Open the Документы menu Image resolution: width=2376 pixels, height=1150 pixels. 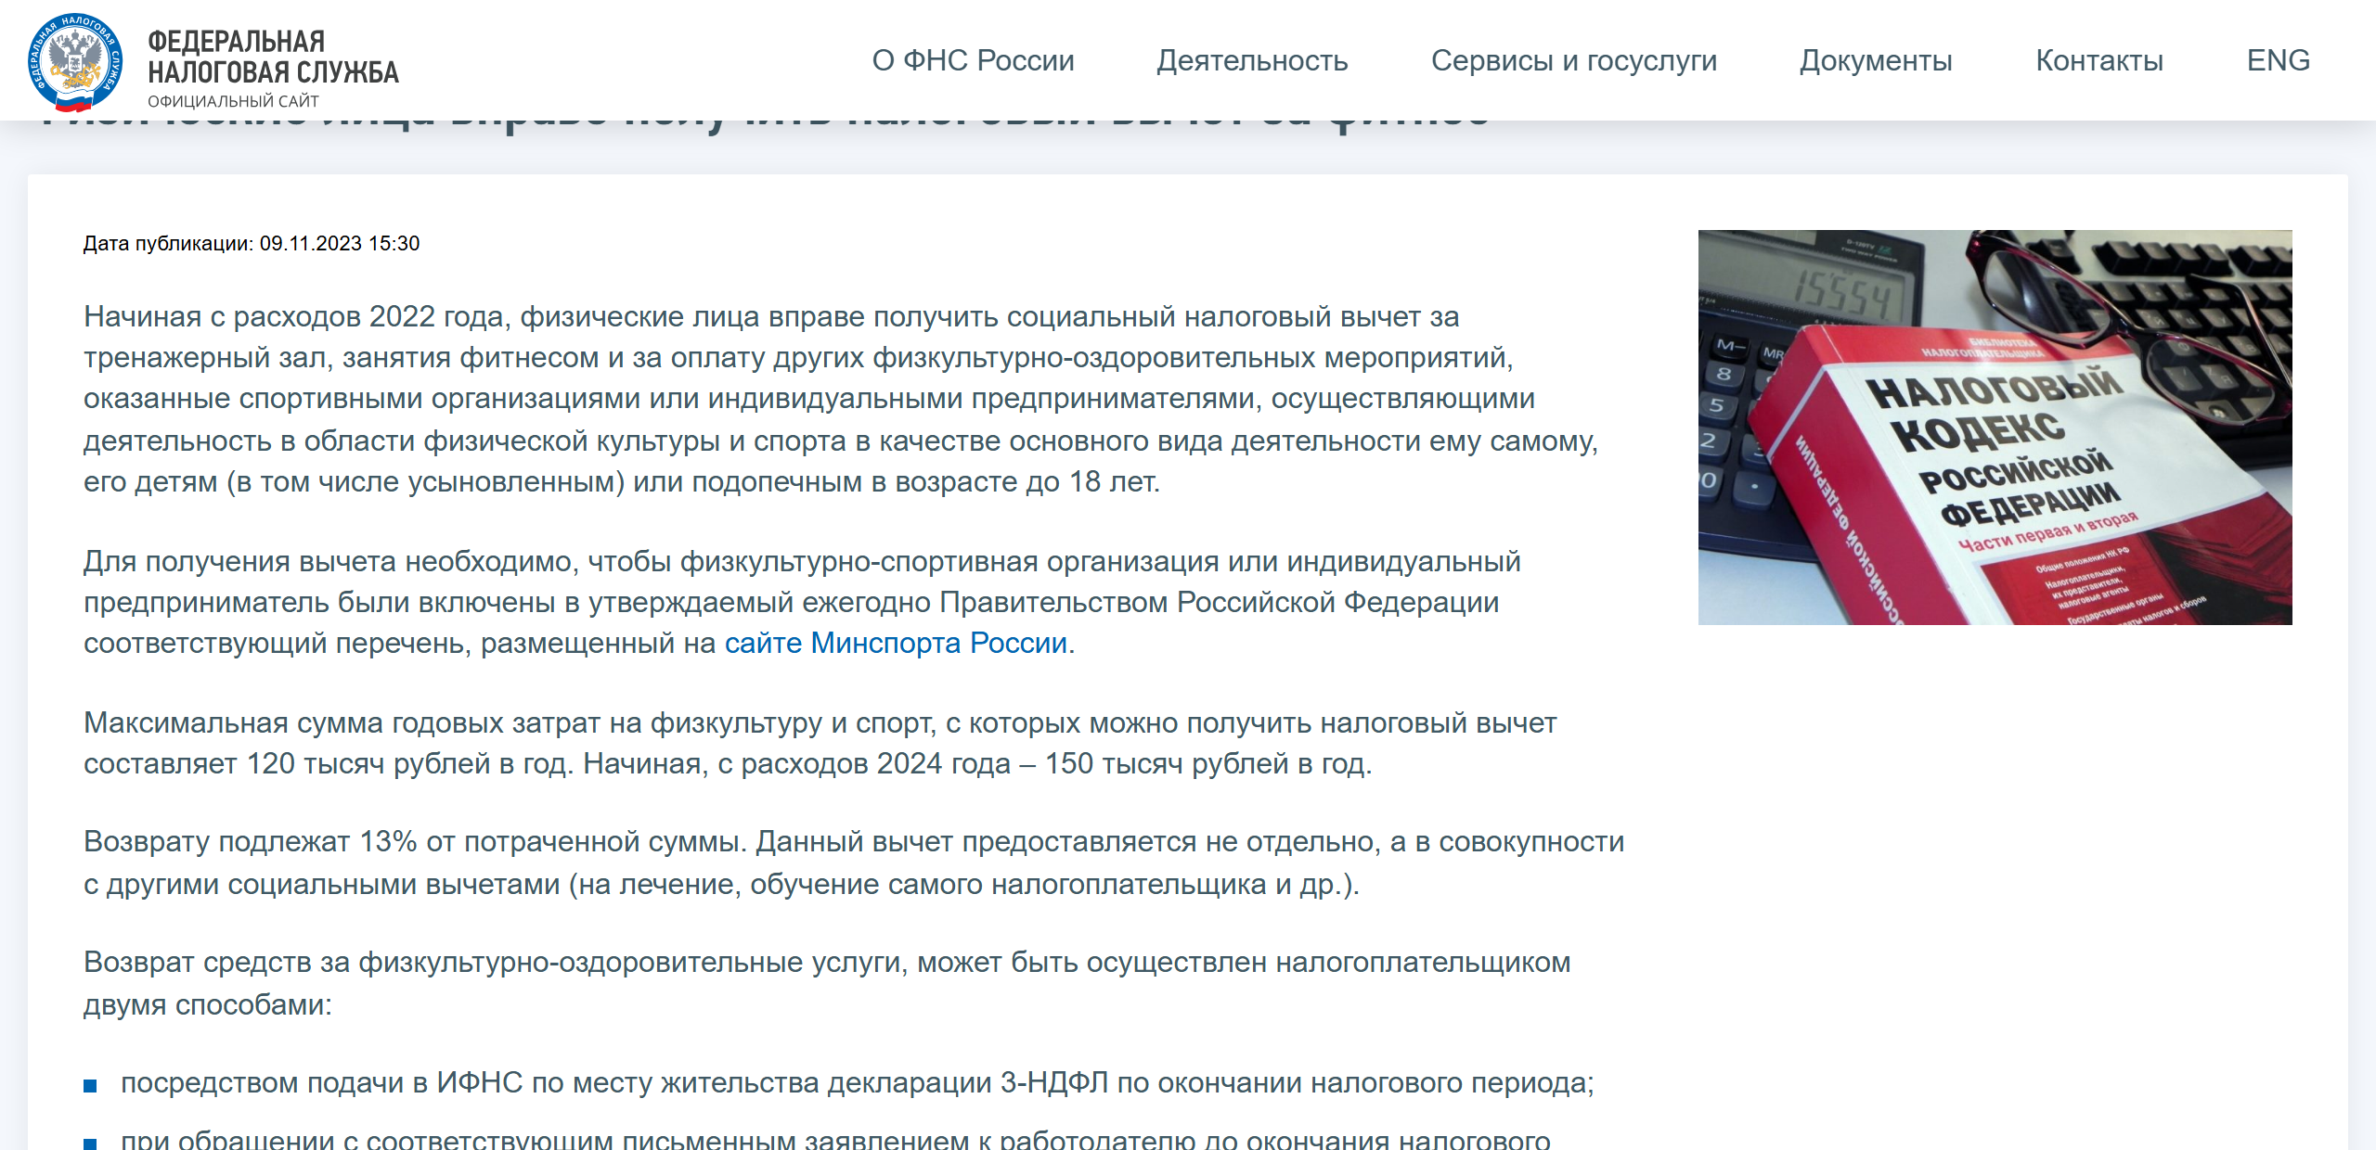1876,60
